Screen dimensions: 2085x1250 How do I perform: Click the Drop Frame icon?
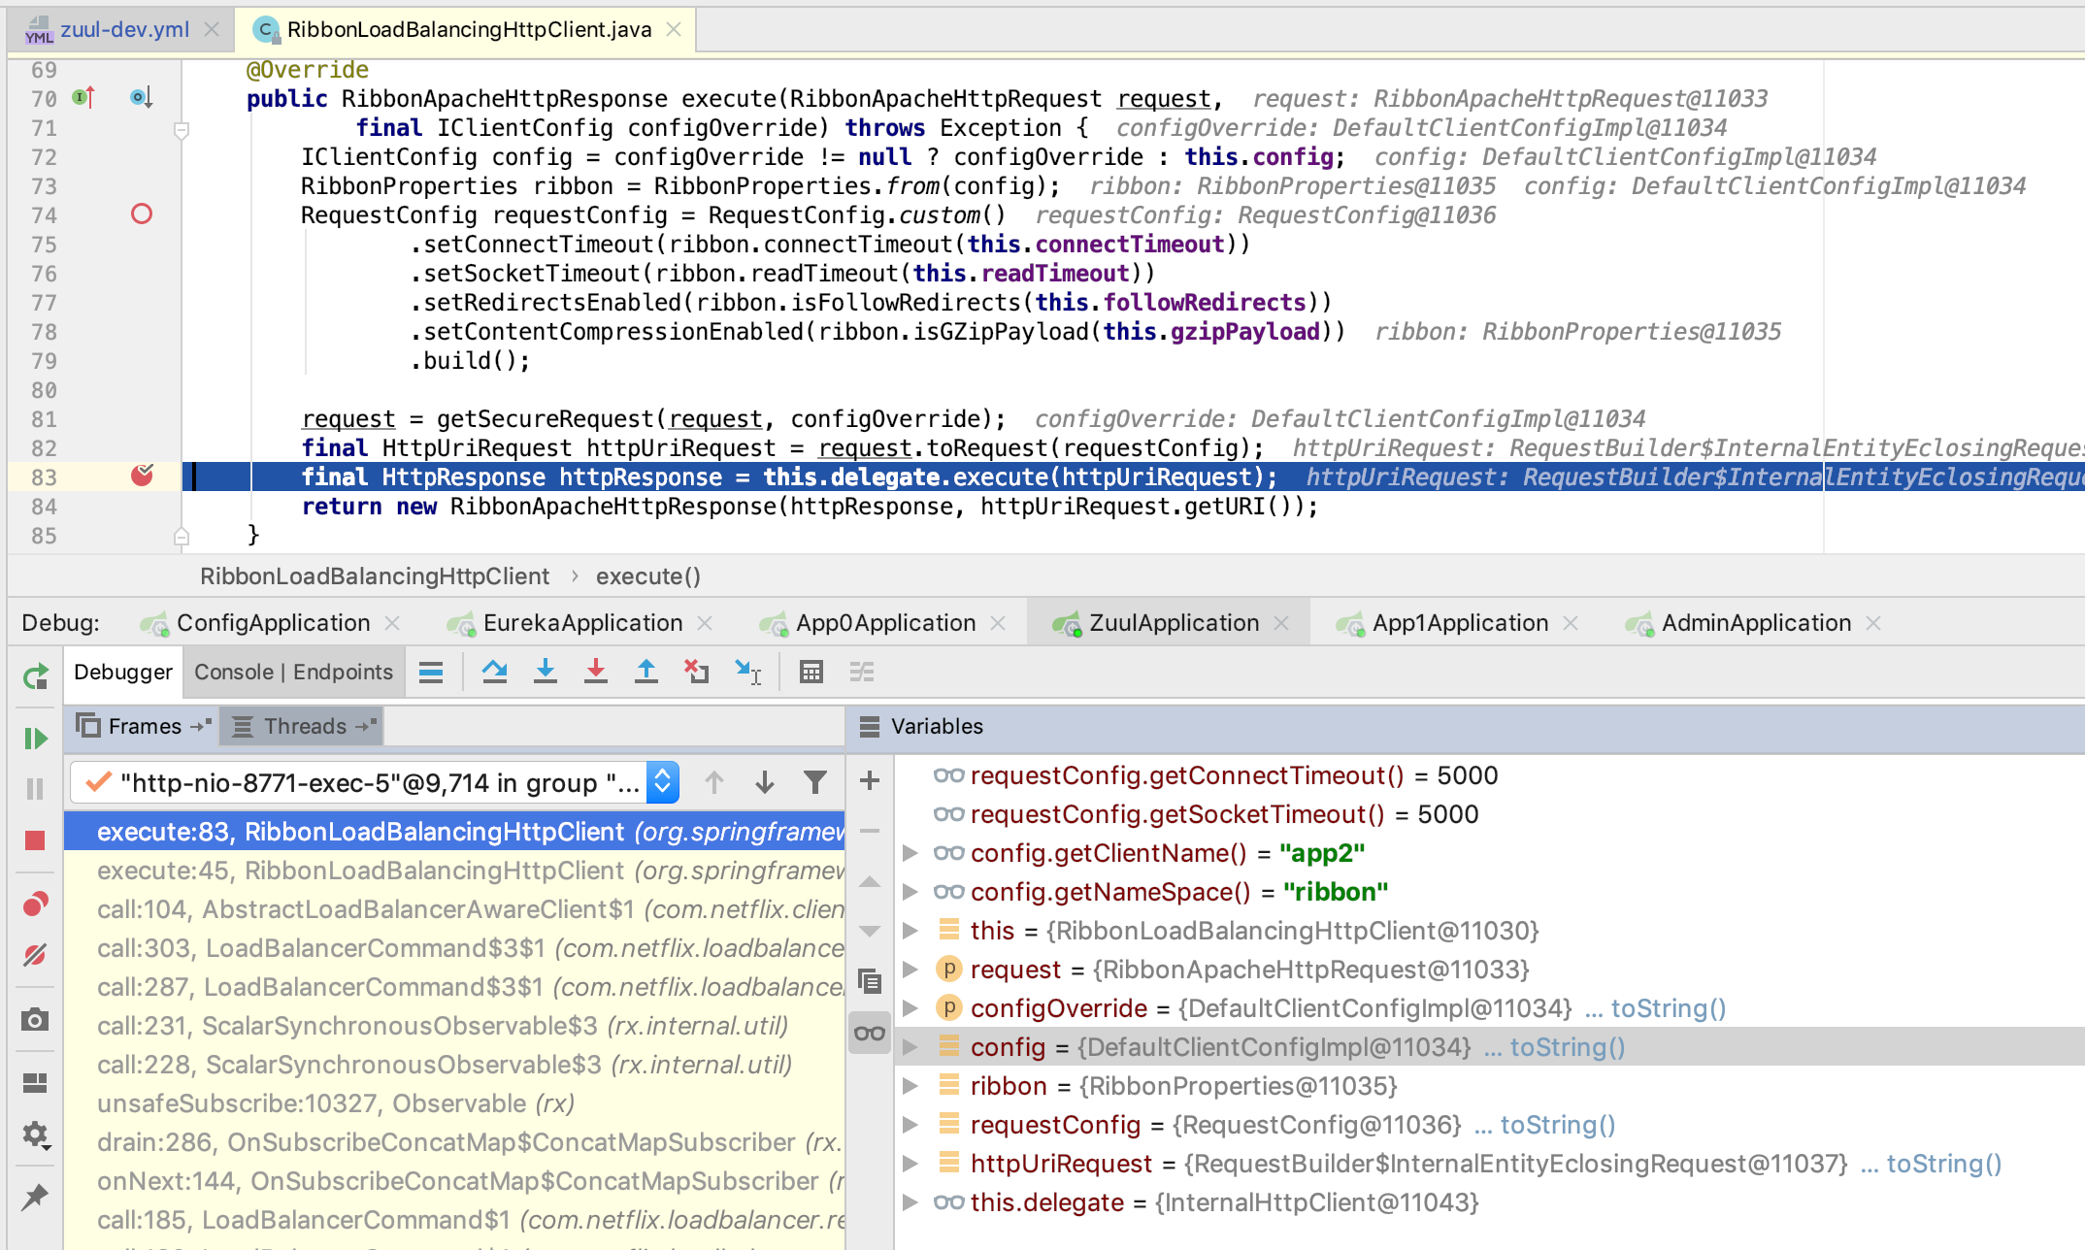697,672
